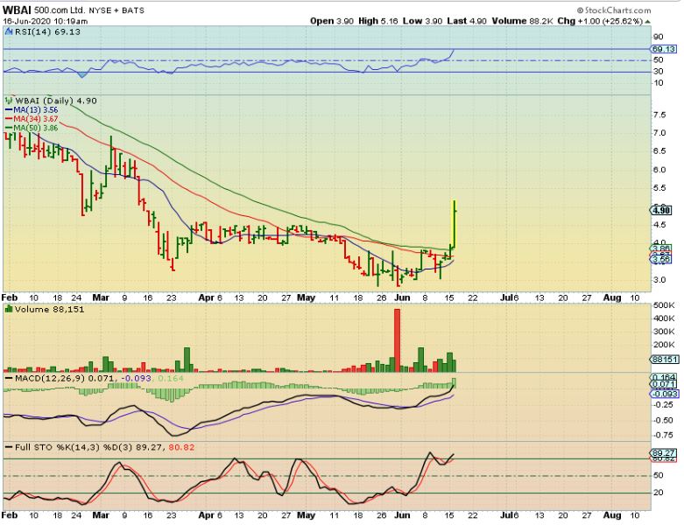The width and height of the screenshot is (684, 525).
Task: Click the blue MA(13) legend marker
Action: [9, 110]
